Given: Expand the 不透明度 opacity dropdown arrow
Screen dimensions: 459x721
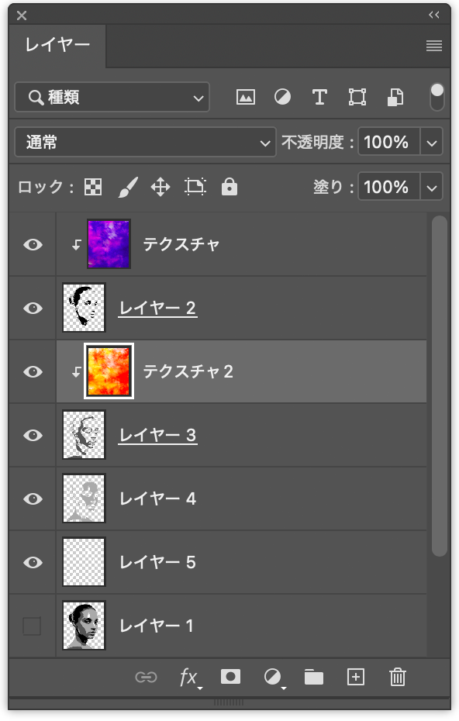Looking at the screenshot, I should pyautogui.click(x=431, y=143).
